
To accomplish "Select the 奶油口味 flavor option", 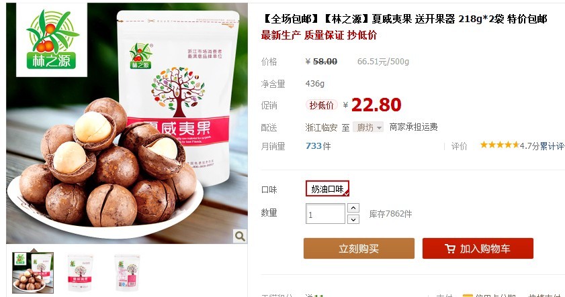I will pyautogui.click(x=327, y=188).
